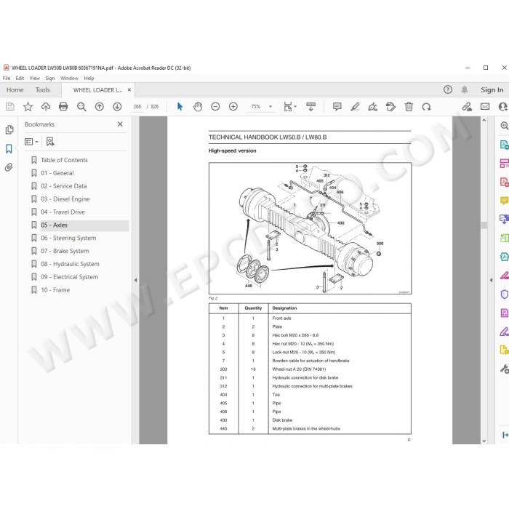This screenshot has width=509, height=509.
Task: Open the Help question mark icon
Action: tap(448, 89)
